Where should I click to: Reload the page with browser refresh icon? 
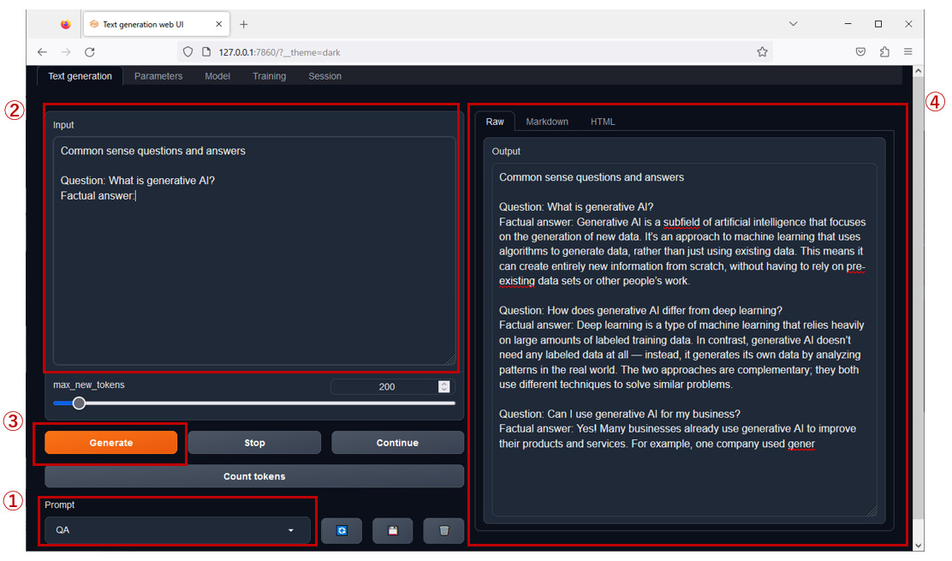[89, 51]
